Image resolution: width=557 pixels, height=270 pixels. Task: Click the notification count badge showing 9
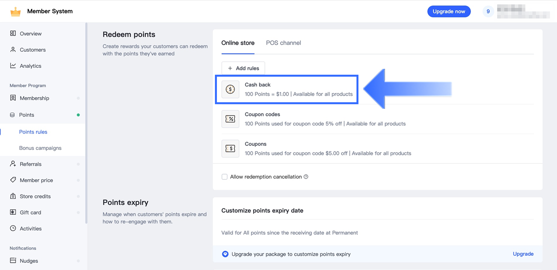488,11
